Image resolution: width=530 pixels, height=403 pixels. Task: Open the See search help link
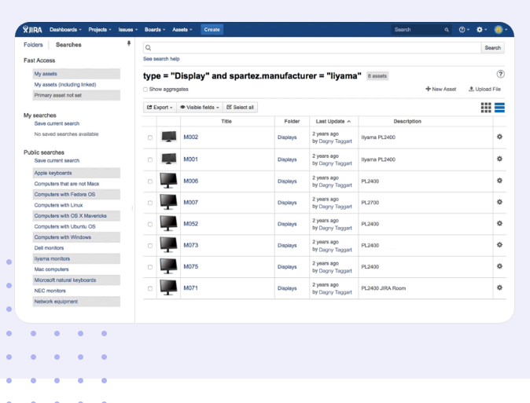[161, 59]
